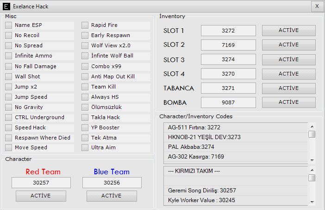Select HKNOB-21 YEŞİL DEV:3273 entry
Viewport: 325px width, 210px height.
(236, 137)
